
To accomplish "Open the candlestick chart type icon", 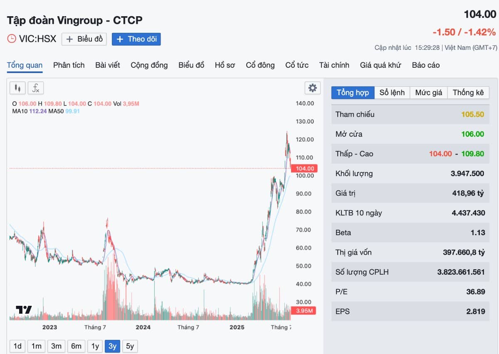I will point(17,88).
